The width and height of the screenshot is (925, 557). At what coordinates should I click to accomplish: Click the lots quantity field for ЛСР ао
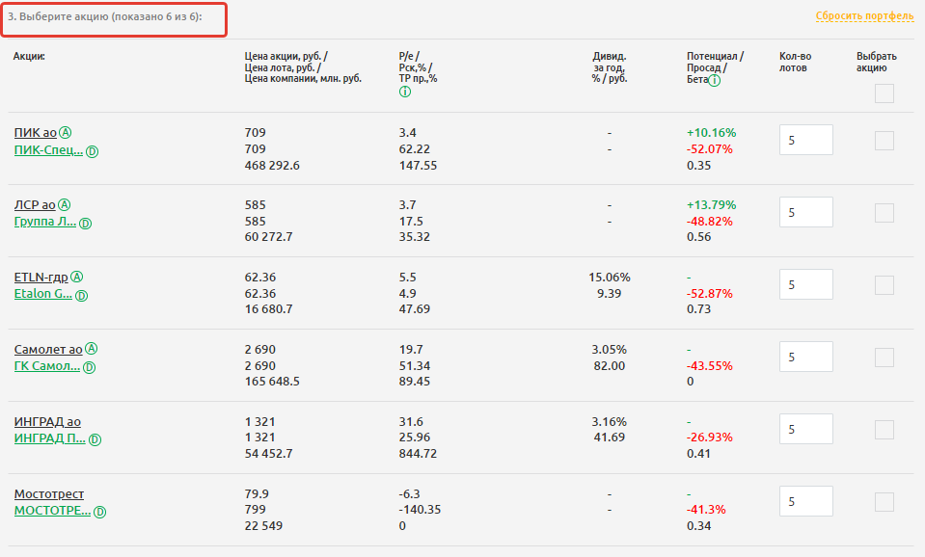point(805,212)
